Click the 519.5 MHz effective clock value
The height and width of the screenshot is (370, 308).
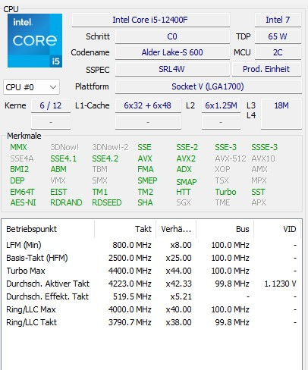click(132, 296)
